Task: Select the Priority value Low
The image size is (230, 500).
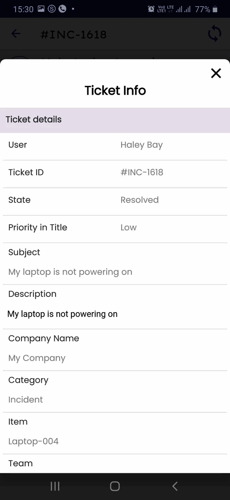Action: tap(129, 227)
